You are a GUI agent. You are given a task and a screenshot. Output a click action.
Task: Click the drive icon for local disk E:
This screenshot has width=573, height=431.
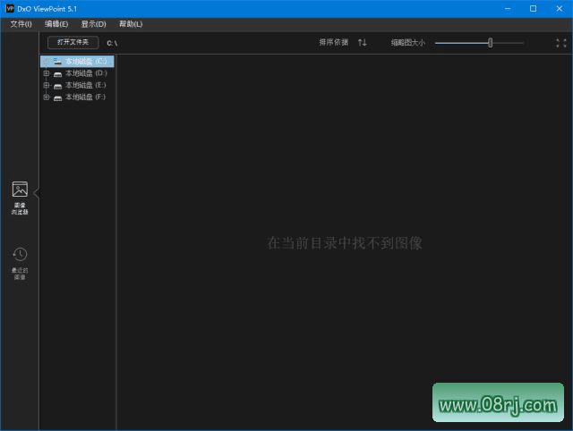point(58,85)
